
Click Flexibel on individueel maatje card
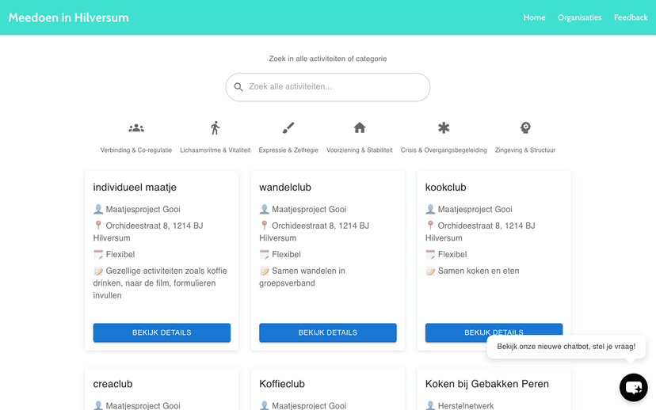pyautogui.click(x=120, y=254)
